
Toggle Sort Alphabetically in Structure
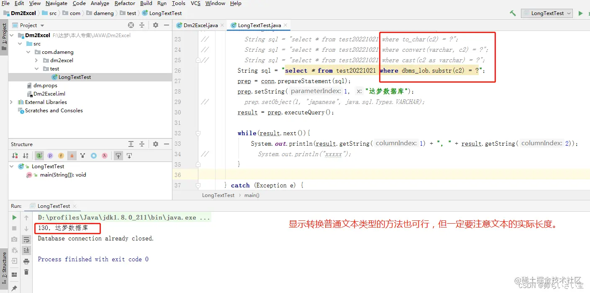[26, 156]
